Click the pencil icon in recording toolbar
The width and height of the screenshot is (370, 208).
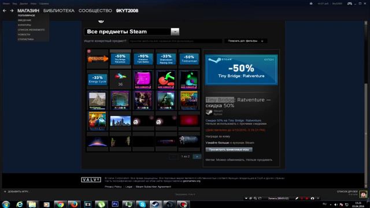tap(297, 199)
